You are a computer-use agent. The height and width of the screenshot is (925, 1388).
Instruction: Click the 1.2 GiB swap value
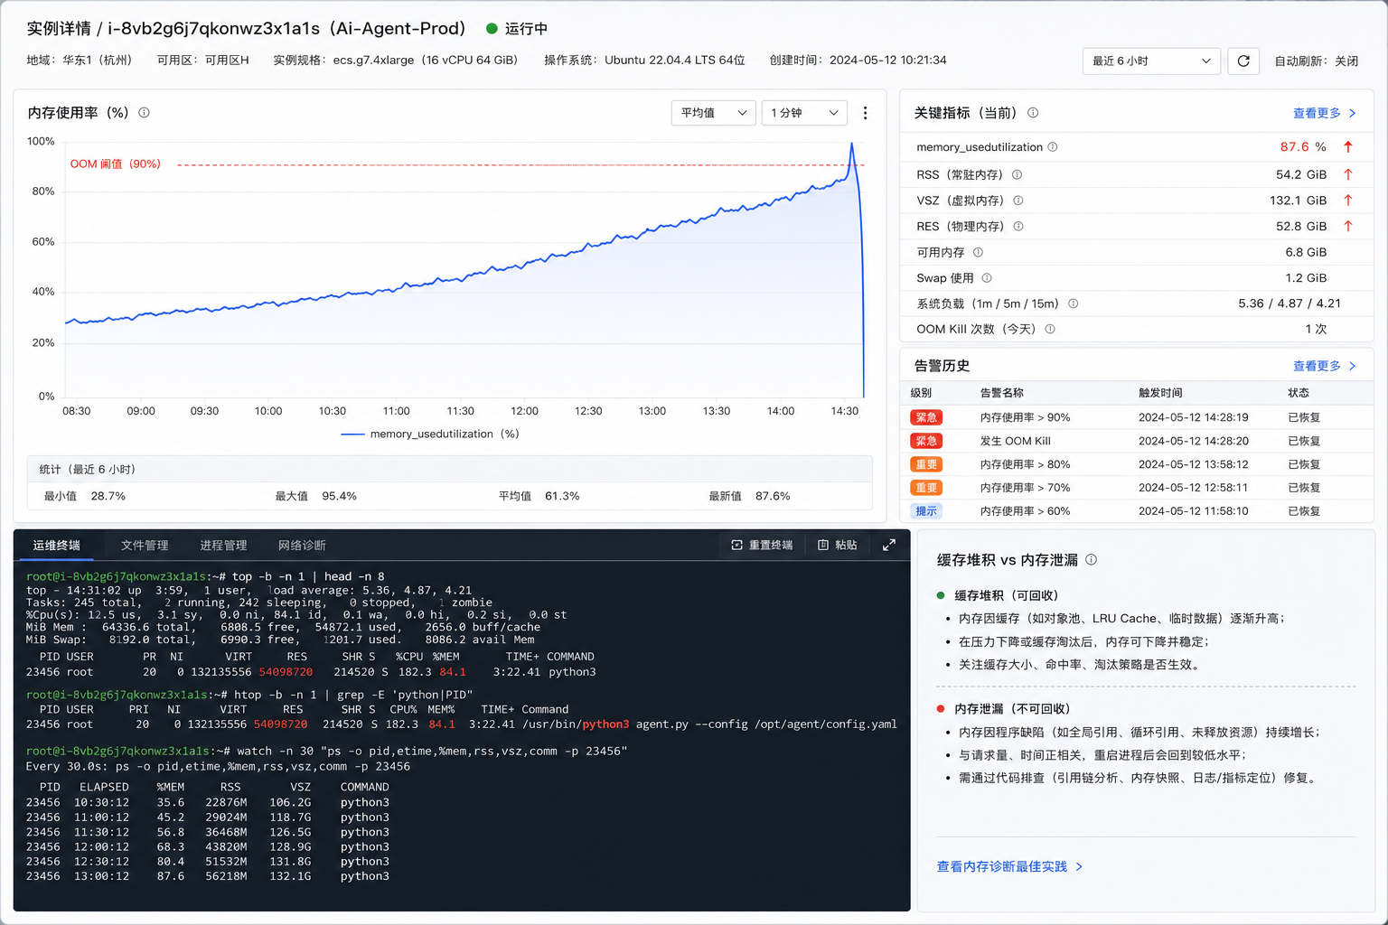click(1307, 278)
